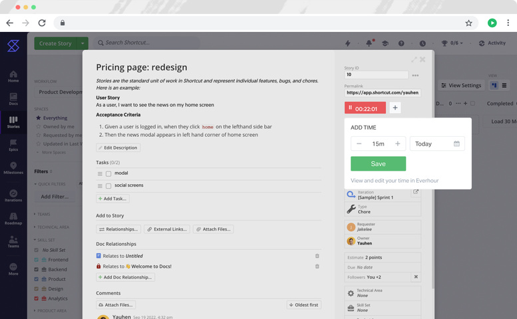Click the green Everhour extension icon
The height and width of the screenshot is (319, 517).
(x=492, y=23)
